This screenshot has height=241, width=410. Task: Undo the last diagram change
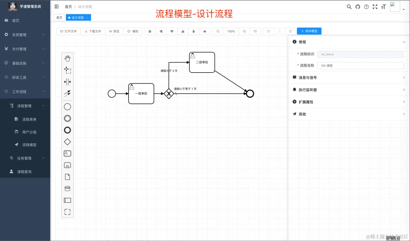pyautogui.click(x=268, y=31)
